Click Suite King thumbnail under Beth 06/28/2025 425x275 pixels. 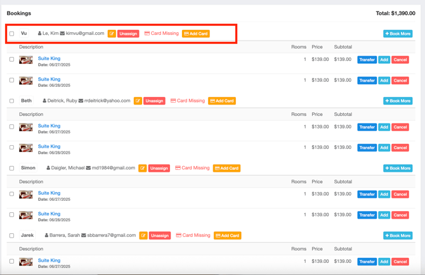pyautogui.click(x=26, y=148)
